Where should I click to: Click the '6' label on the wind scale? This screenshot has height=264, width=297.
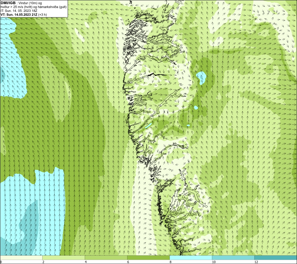pyautogui.click(x=128, y=262)
